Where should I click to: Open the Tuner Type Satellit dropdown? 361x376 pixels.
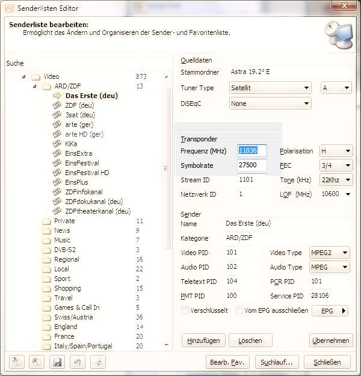(271, 88)
